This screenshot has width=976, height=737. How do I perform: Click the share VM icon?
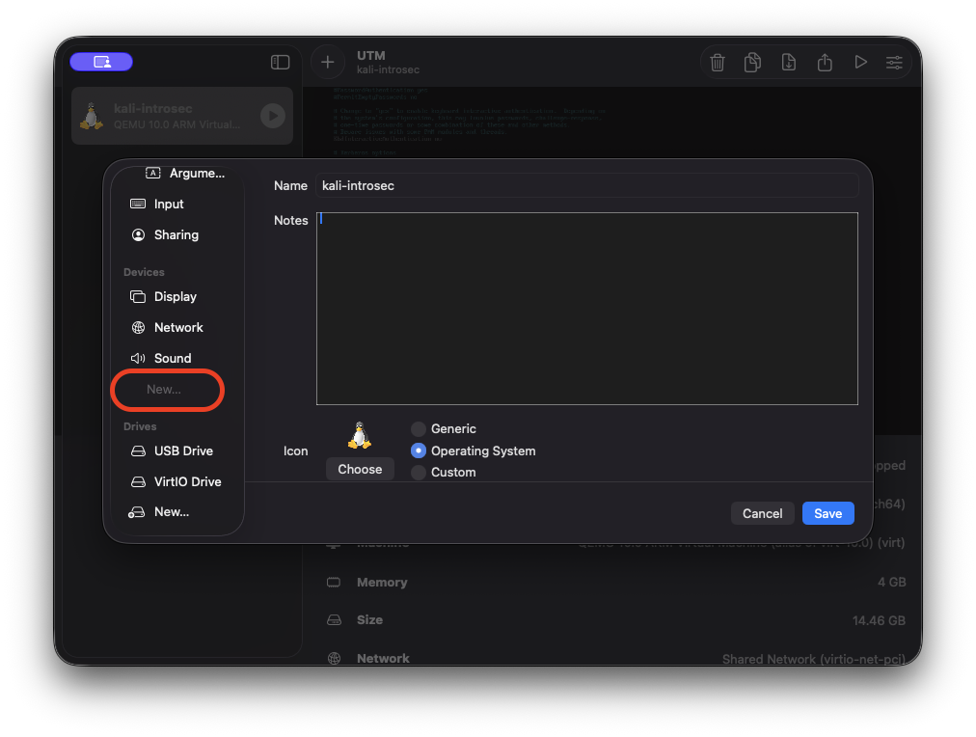click(825, 63)
